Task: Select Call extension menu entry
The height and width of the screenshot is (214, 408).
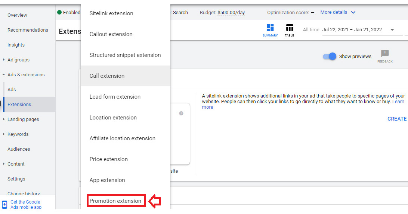Action: pyautogui.click(x=126, y=76)
